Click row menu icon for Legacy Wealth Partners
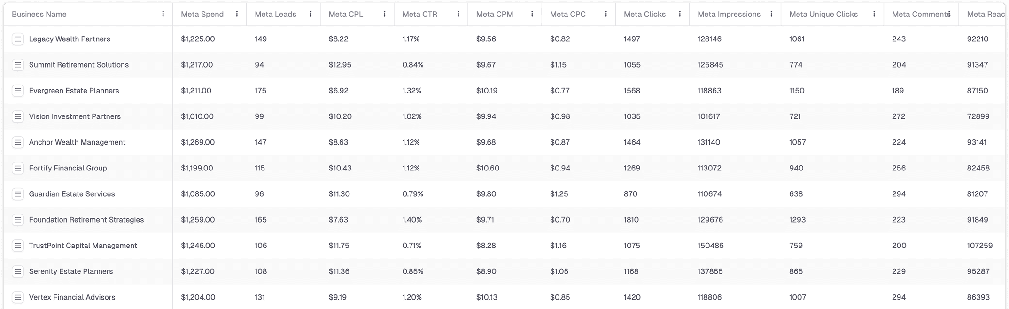1009x309 pixels. [x=18, y=39]
